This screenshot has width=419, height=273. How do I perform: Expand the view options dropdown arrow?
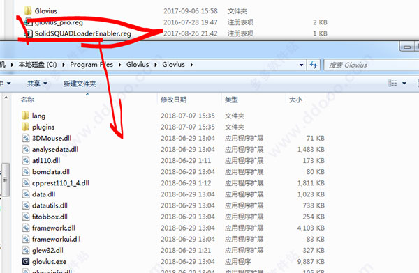(404, 84)
